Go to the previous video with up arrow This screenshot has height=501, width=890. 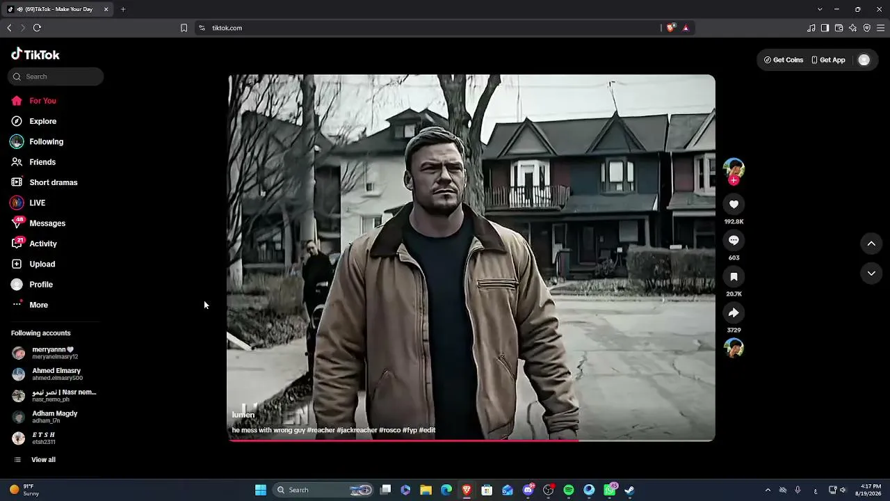pyautogui.click(x=871, y=244)
